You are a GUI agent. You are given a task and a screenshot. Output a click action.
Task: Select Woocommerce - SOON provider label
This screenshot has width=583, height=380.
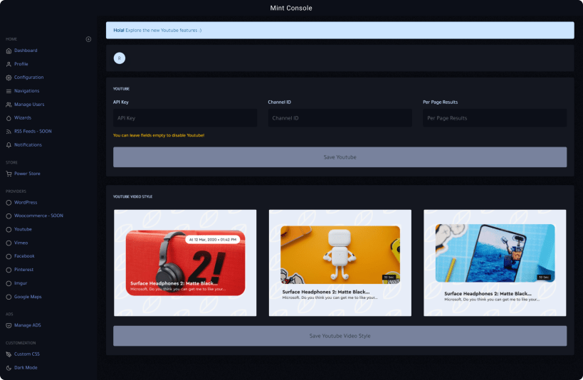point(38,216)
